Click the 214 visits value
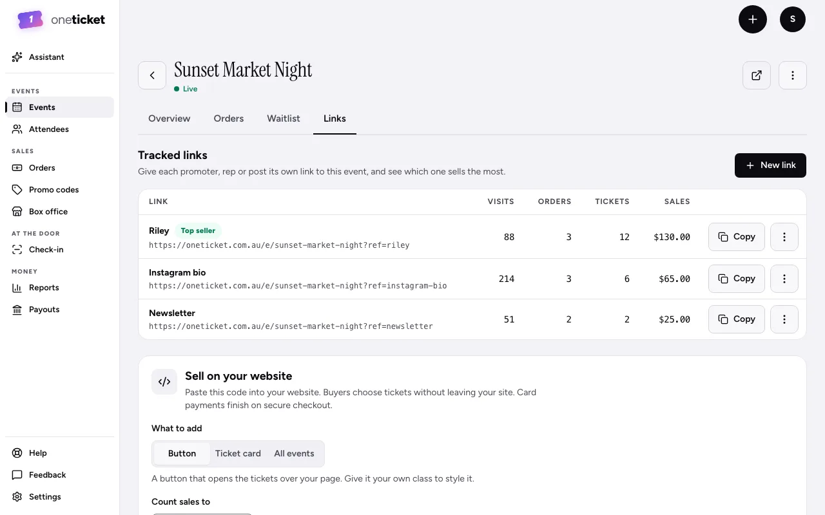Screen dimensions: 825x515 click(507, 279)
